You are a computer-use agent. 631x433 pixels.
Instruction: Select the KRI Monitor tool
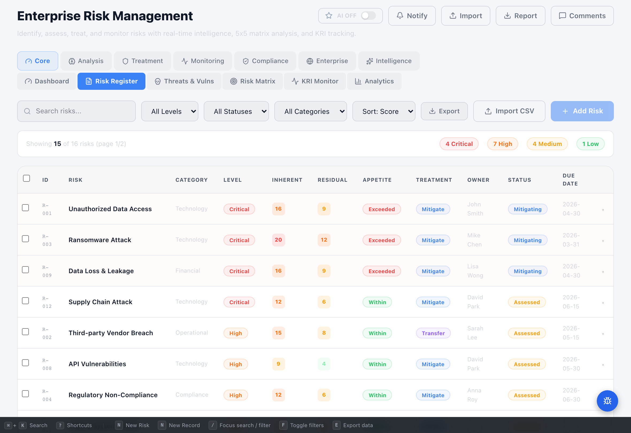315,81
